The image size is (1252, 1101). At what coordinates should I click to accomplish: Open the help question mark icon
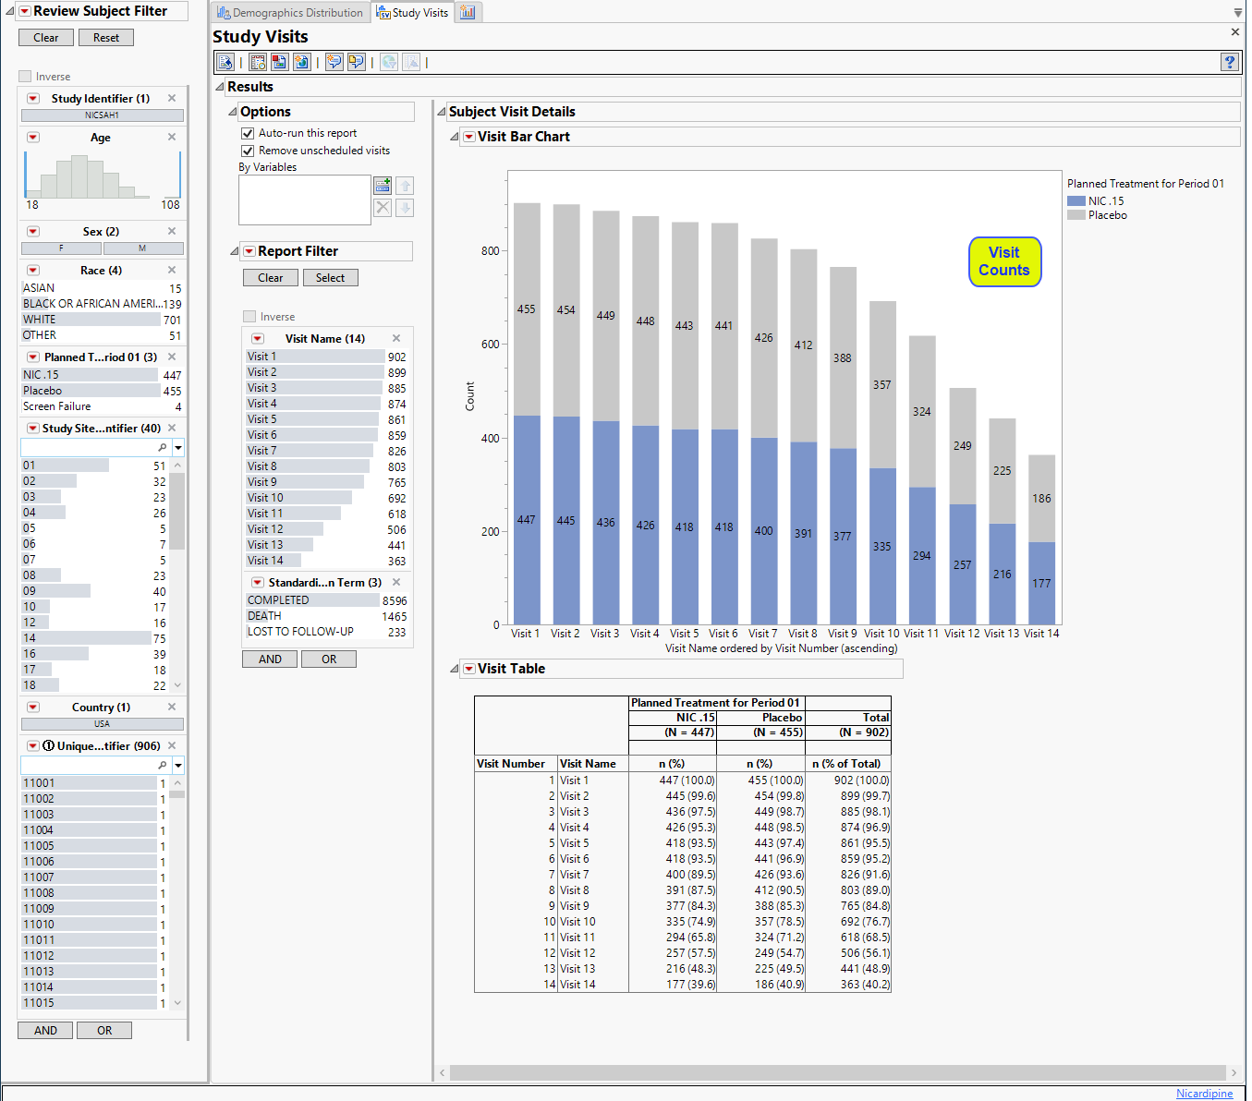pyautogui.click(x=1229, y=62)
